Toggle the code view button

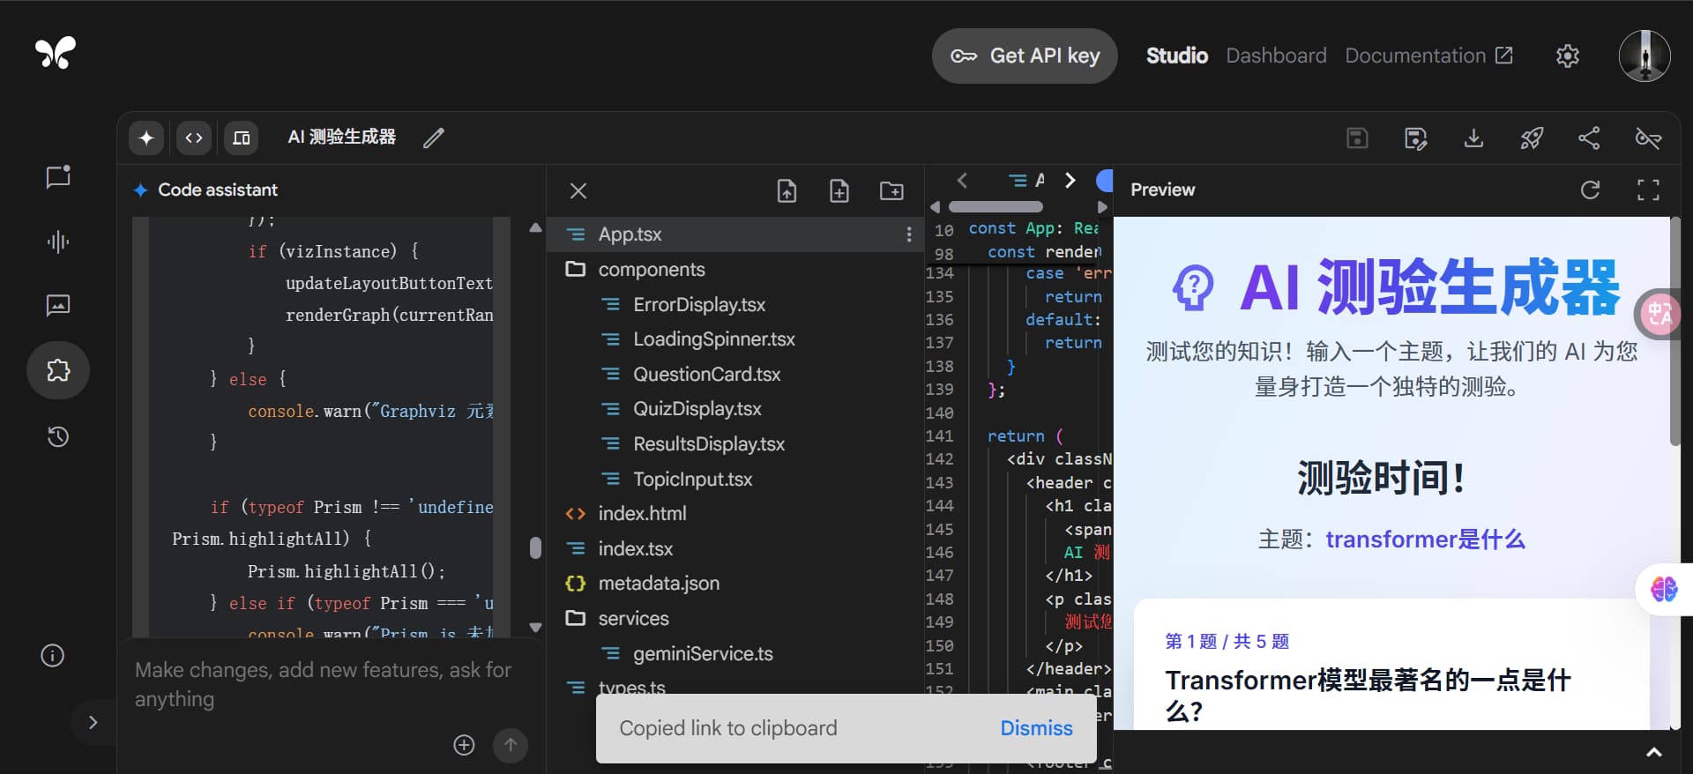pyautogui.click(x=194, y=138)
